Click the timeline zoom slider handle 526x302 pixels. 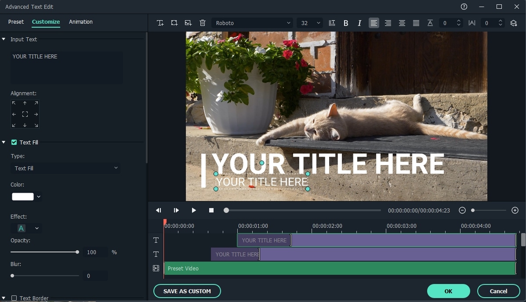click(473, 211)
